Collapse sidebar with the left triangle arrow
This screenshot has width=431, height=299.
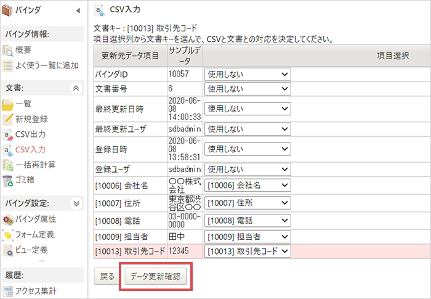[78, 10]
